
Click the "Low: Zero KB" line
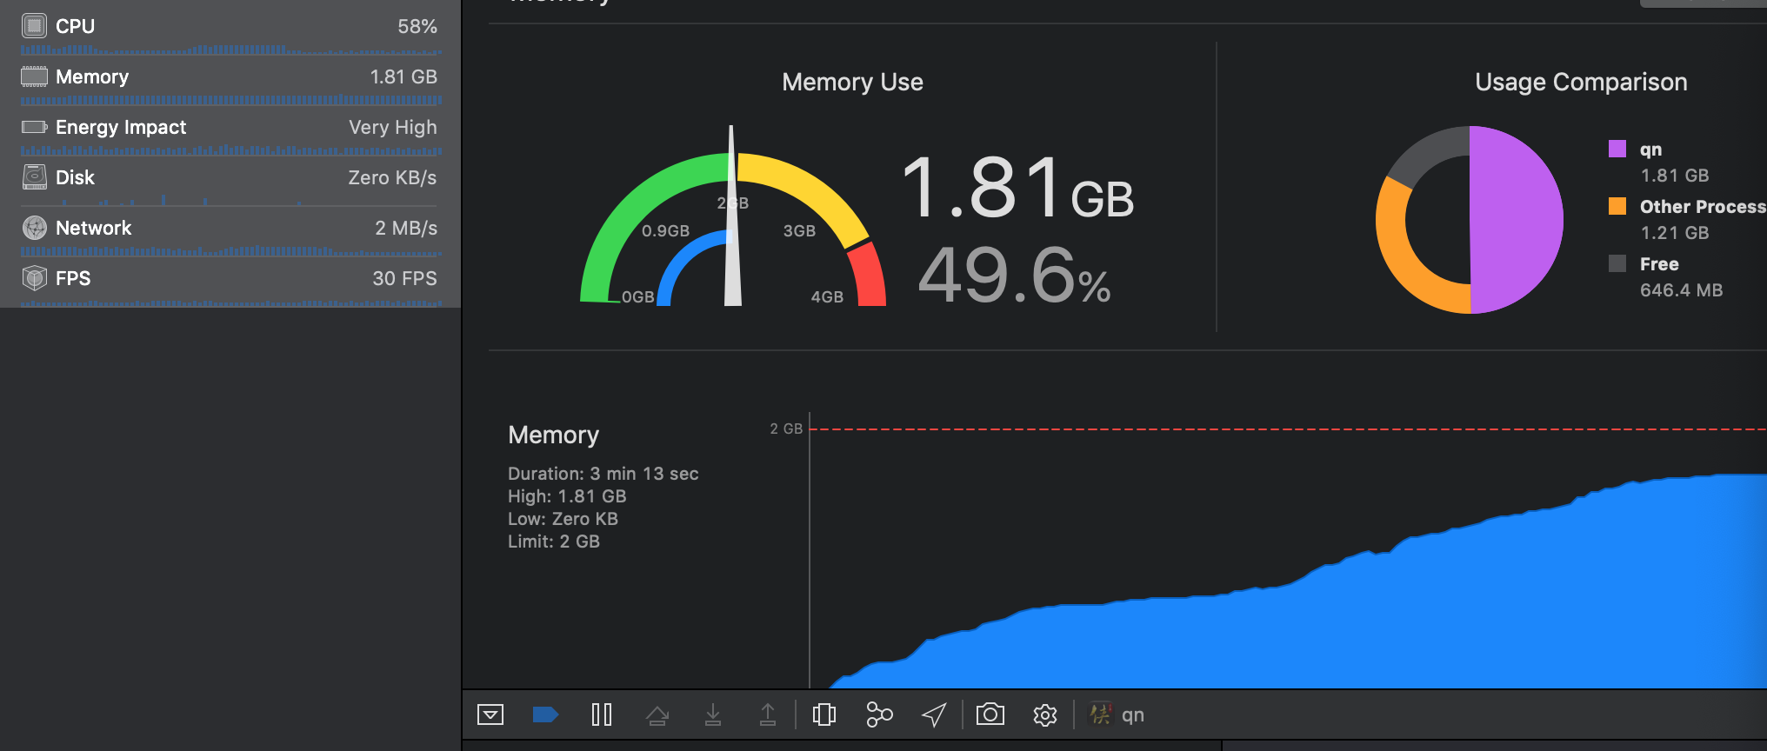(x=563, y=519)
